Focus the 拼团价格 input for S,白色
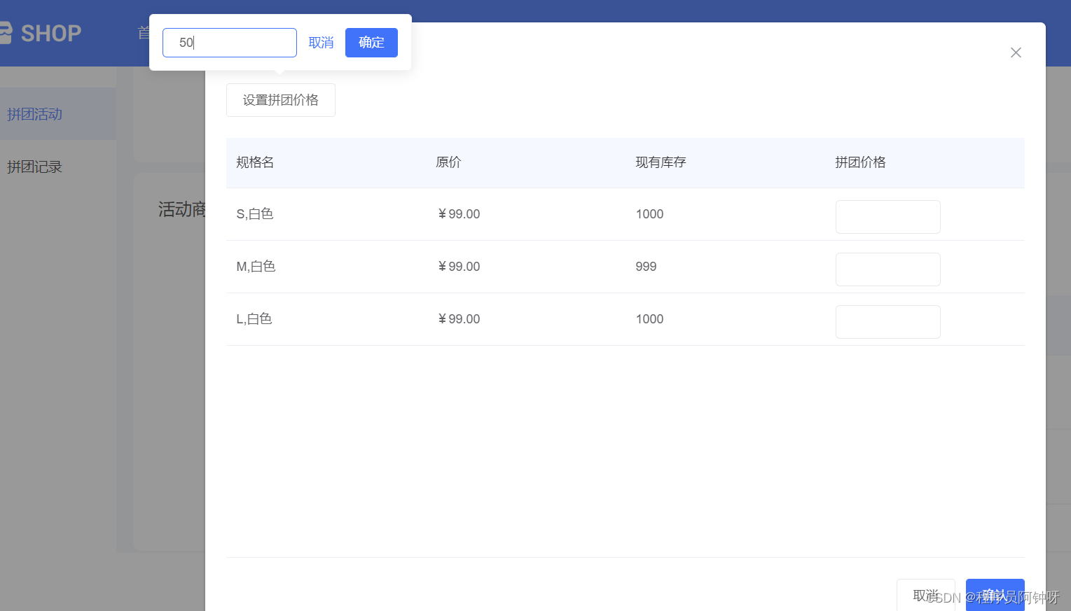Viewport: 1071px width, 611px height. 888,217
